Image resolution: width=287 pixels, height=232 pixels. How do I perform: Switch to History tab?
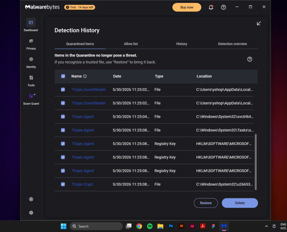pyautogui.click(x=181, y=44)
